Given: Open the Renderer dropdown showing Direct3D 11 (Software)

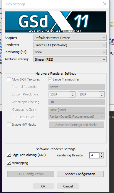Looking at the screenshot, I should (70, 45).
